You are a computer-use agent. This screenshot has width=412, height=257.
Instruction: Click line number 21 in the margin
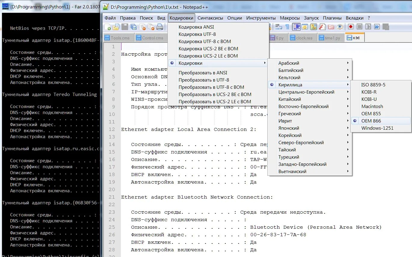tap(112, 197)
